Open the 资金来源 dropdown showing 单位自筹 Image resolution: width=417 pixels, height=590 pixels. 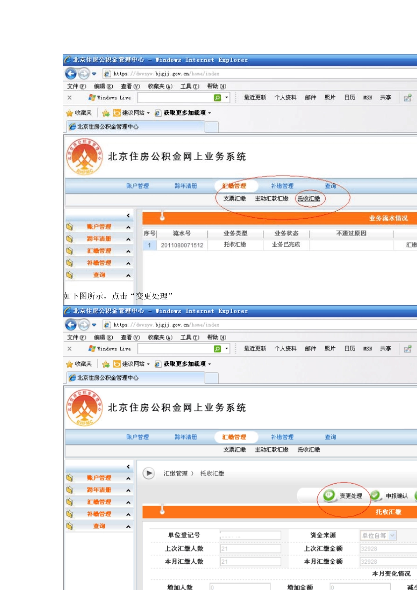392,536
